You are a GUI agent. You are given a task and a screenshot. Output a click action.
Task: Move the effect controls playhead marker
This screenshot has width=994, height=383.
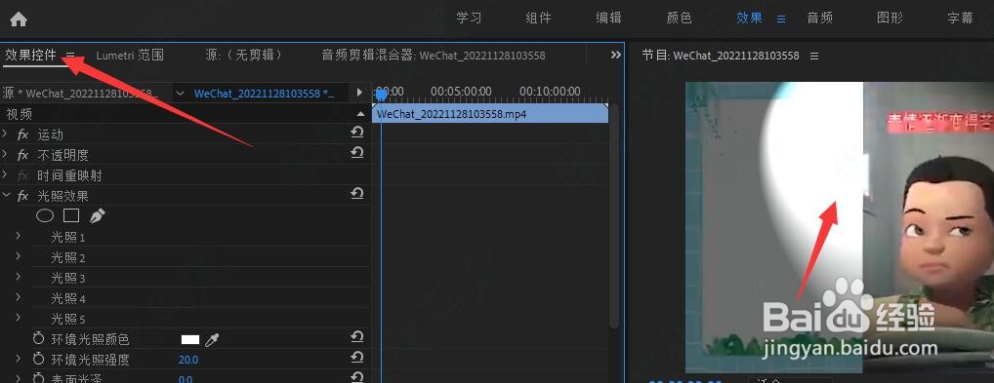coord(381,95)
